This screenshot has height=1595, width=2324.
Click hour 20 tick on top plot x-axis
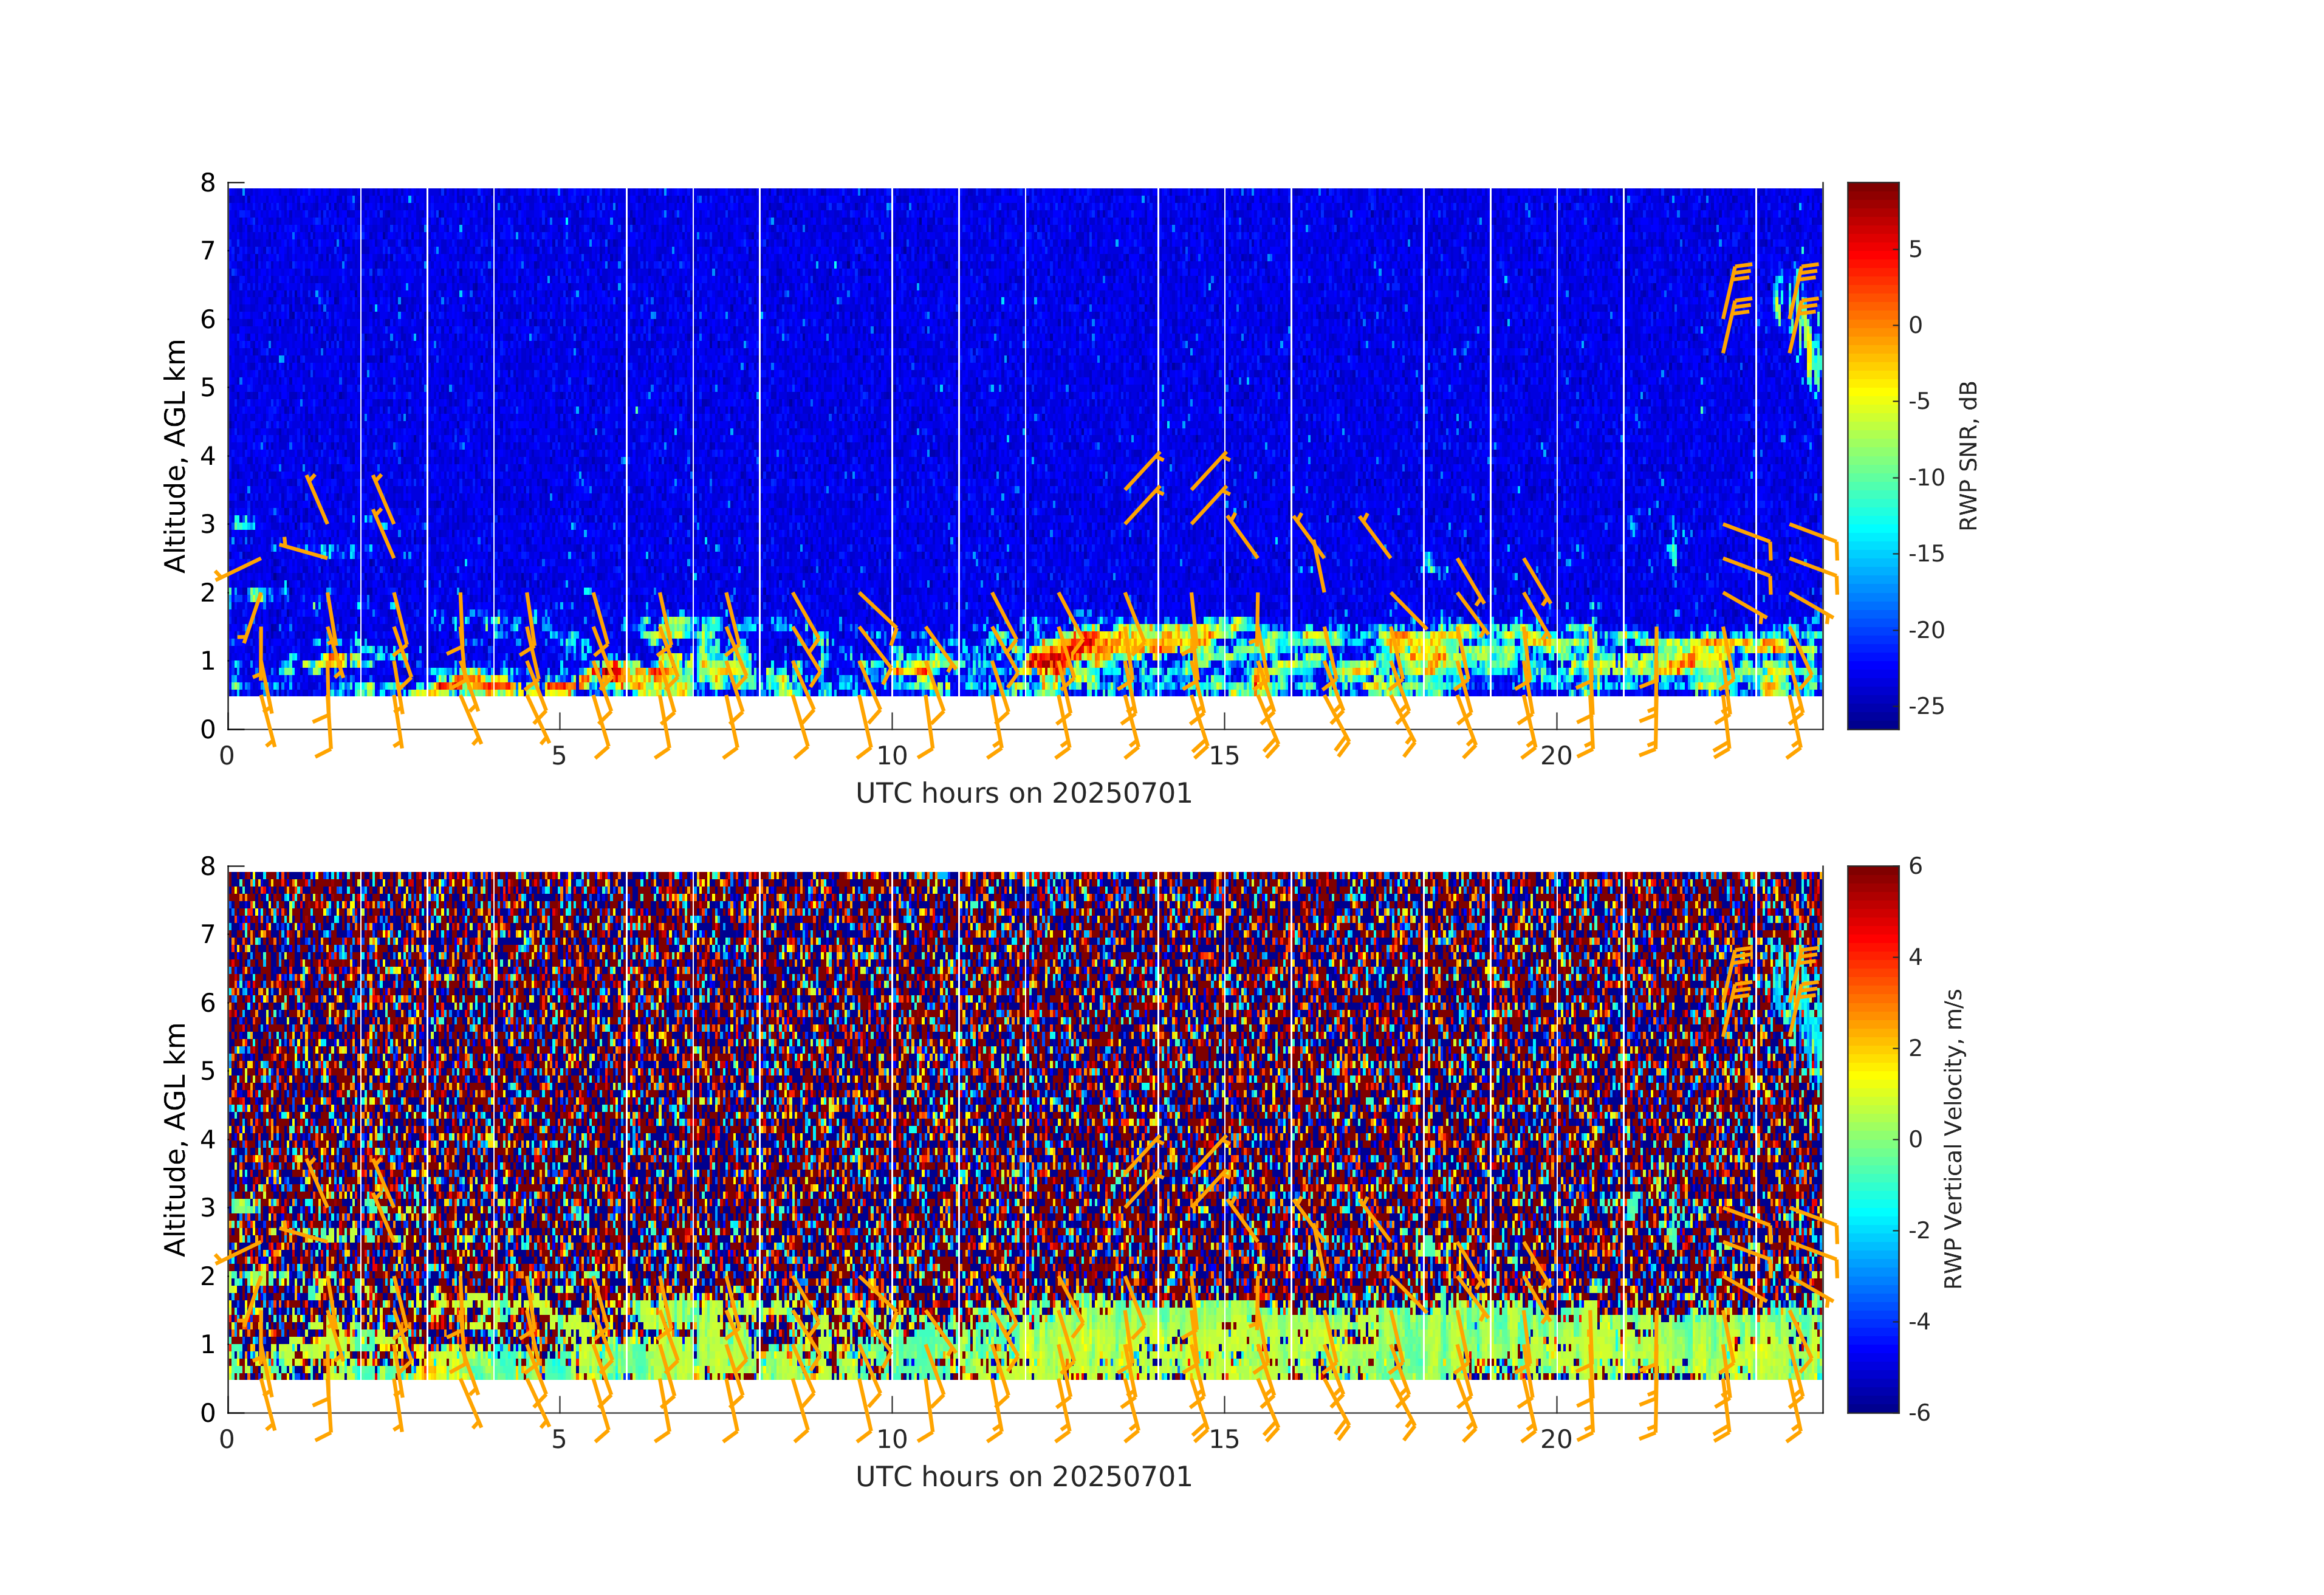[x=1556, y=756]
